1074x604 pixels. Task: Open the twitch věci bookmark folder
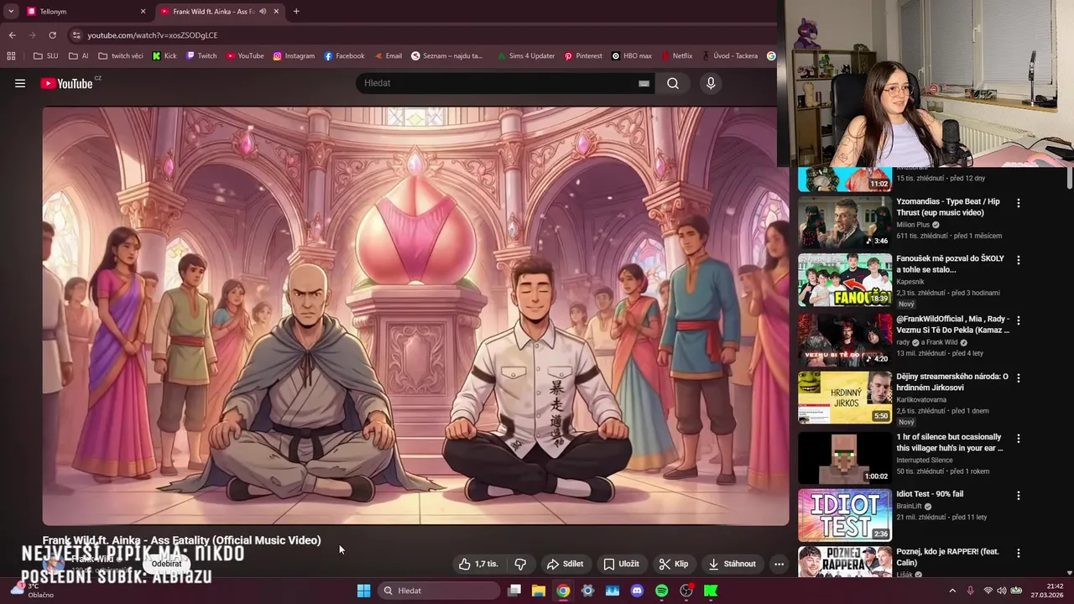(121, 56)
